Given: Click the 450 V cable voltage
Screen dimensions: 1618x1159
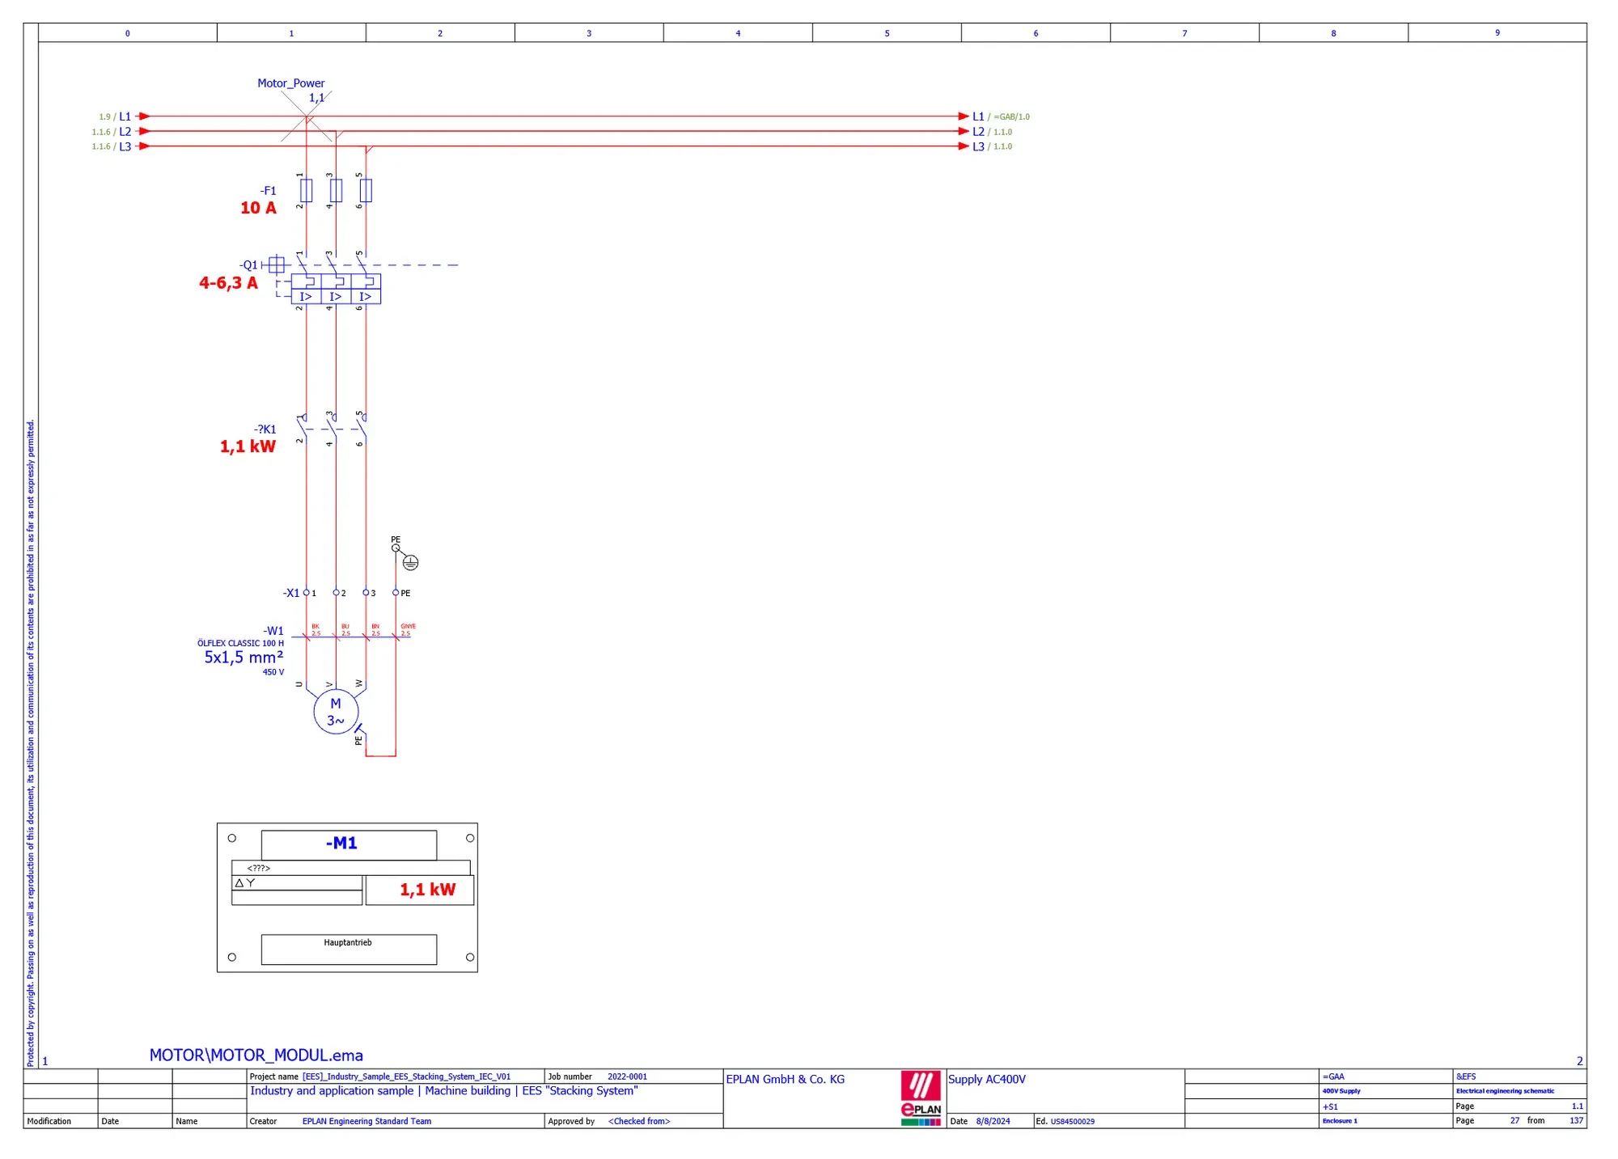Looking at the screenshot, I should [x=273, y=672].
